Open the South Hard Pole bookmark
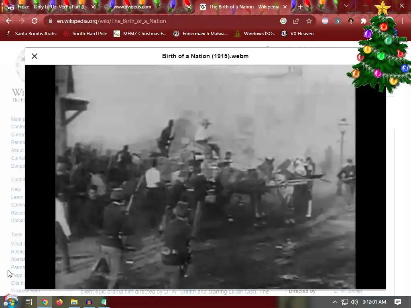The width and height of the screenshot is (411, 308). [x=86, y=34]
